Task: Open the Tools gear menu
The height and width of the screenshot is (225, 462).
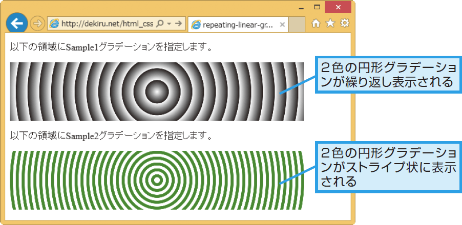Action: (x=345, y=23)
